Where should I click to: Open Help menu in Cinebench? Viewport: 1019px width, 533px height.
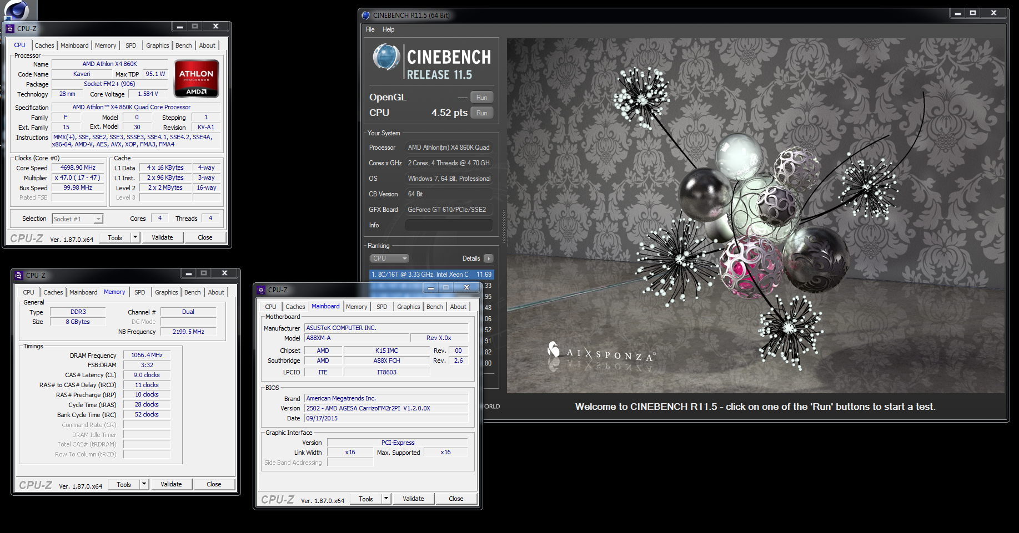point(388,29)
